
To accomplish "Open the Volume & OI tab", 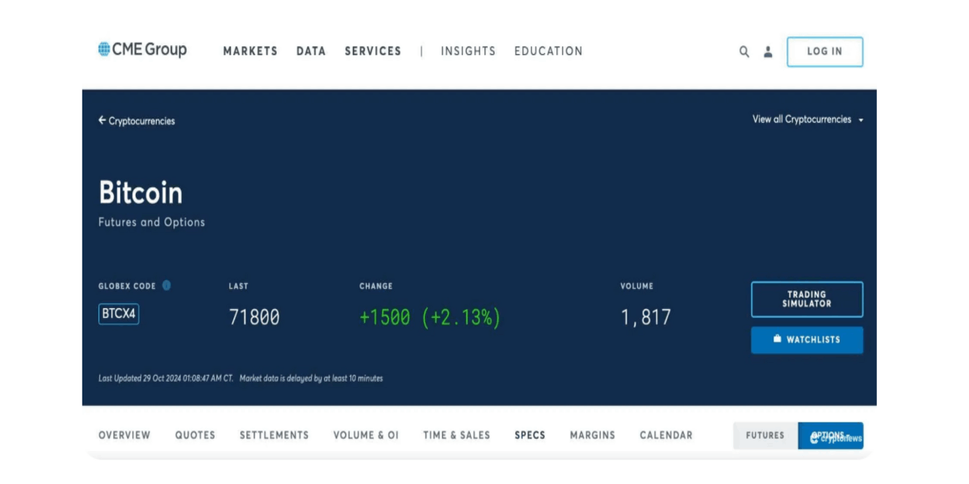I will coord(366,436).
